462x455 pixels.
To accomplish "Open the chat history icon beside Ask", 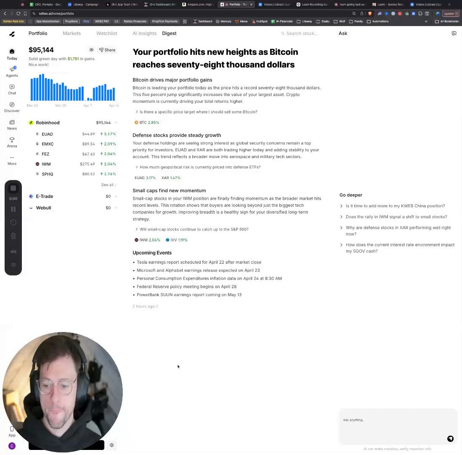I will click(454, 33).
